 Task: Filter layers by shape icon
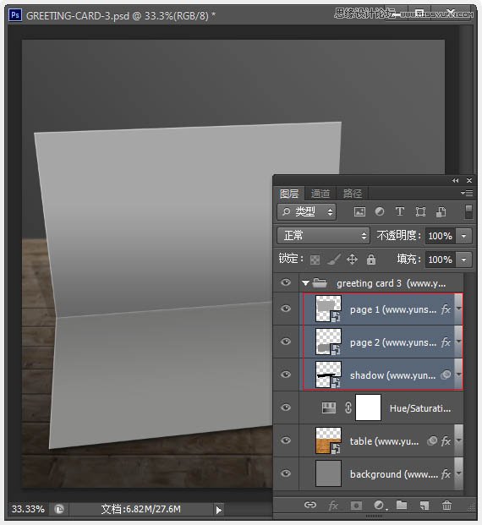[x=420, y=211]
